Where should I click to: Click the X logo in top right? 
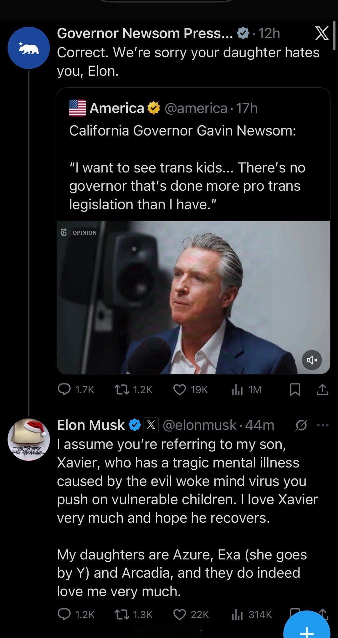[322, 33]
